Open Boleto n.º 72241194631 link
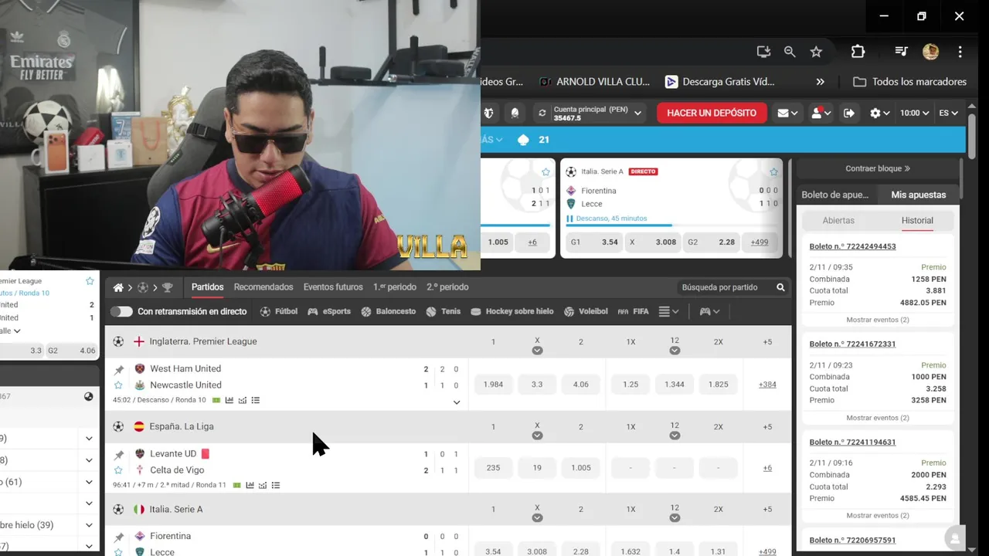This screenshot has width=989, height=556. pyautogui.click(x=852, y=442)
